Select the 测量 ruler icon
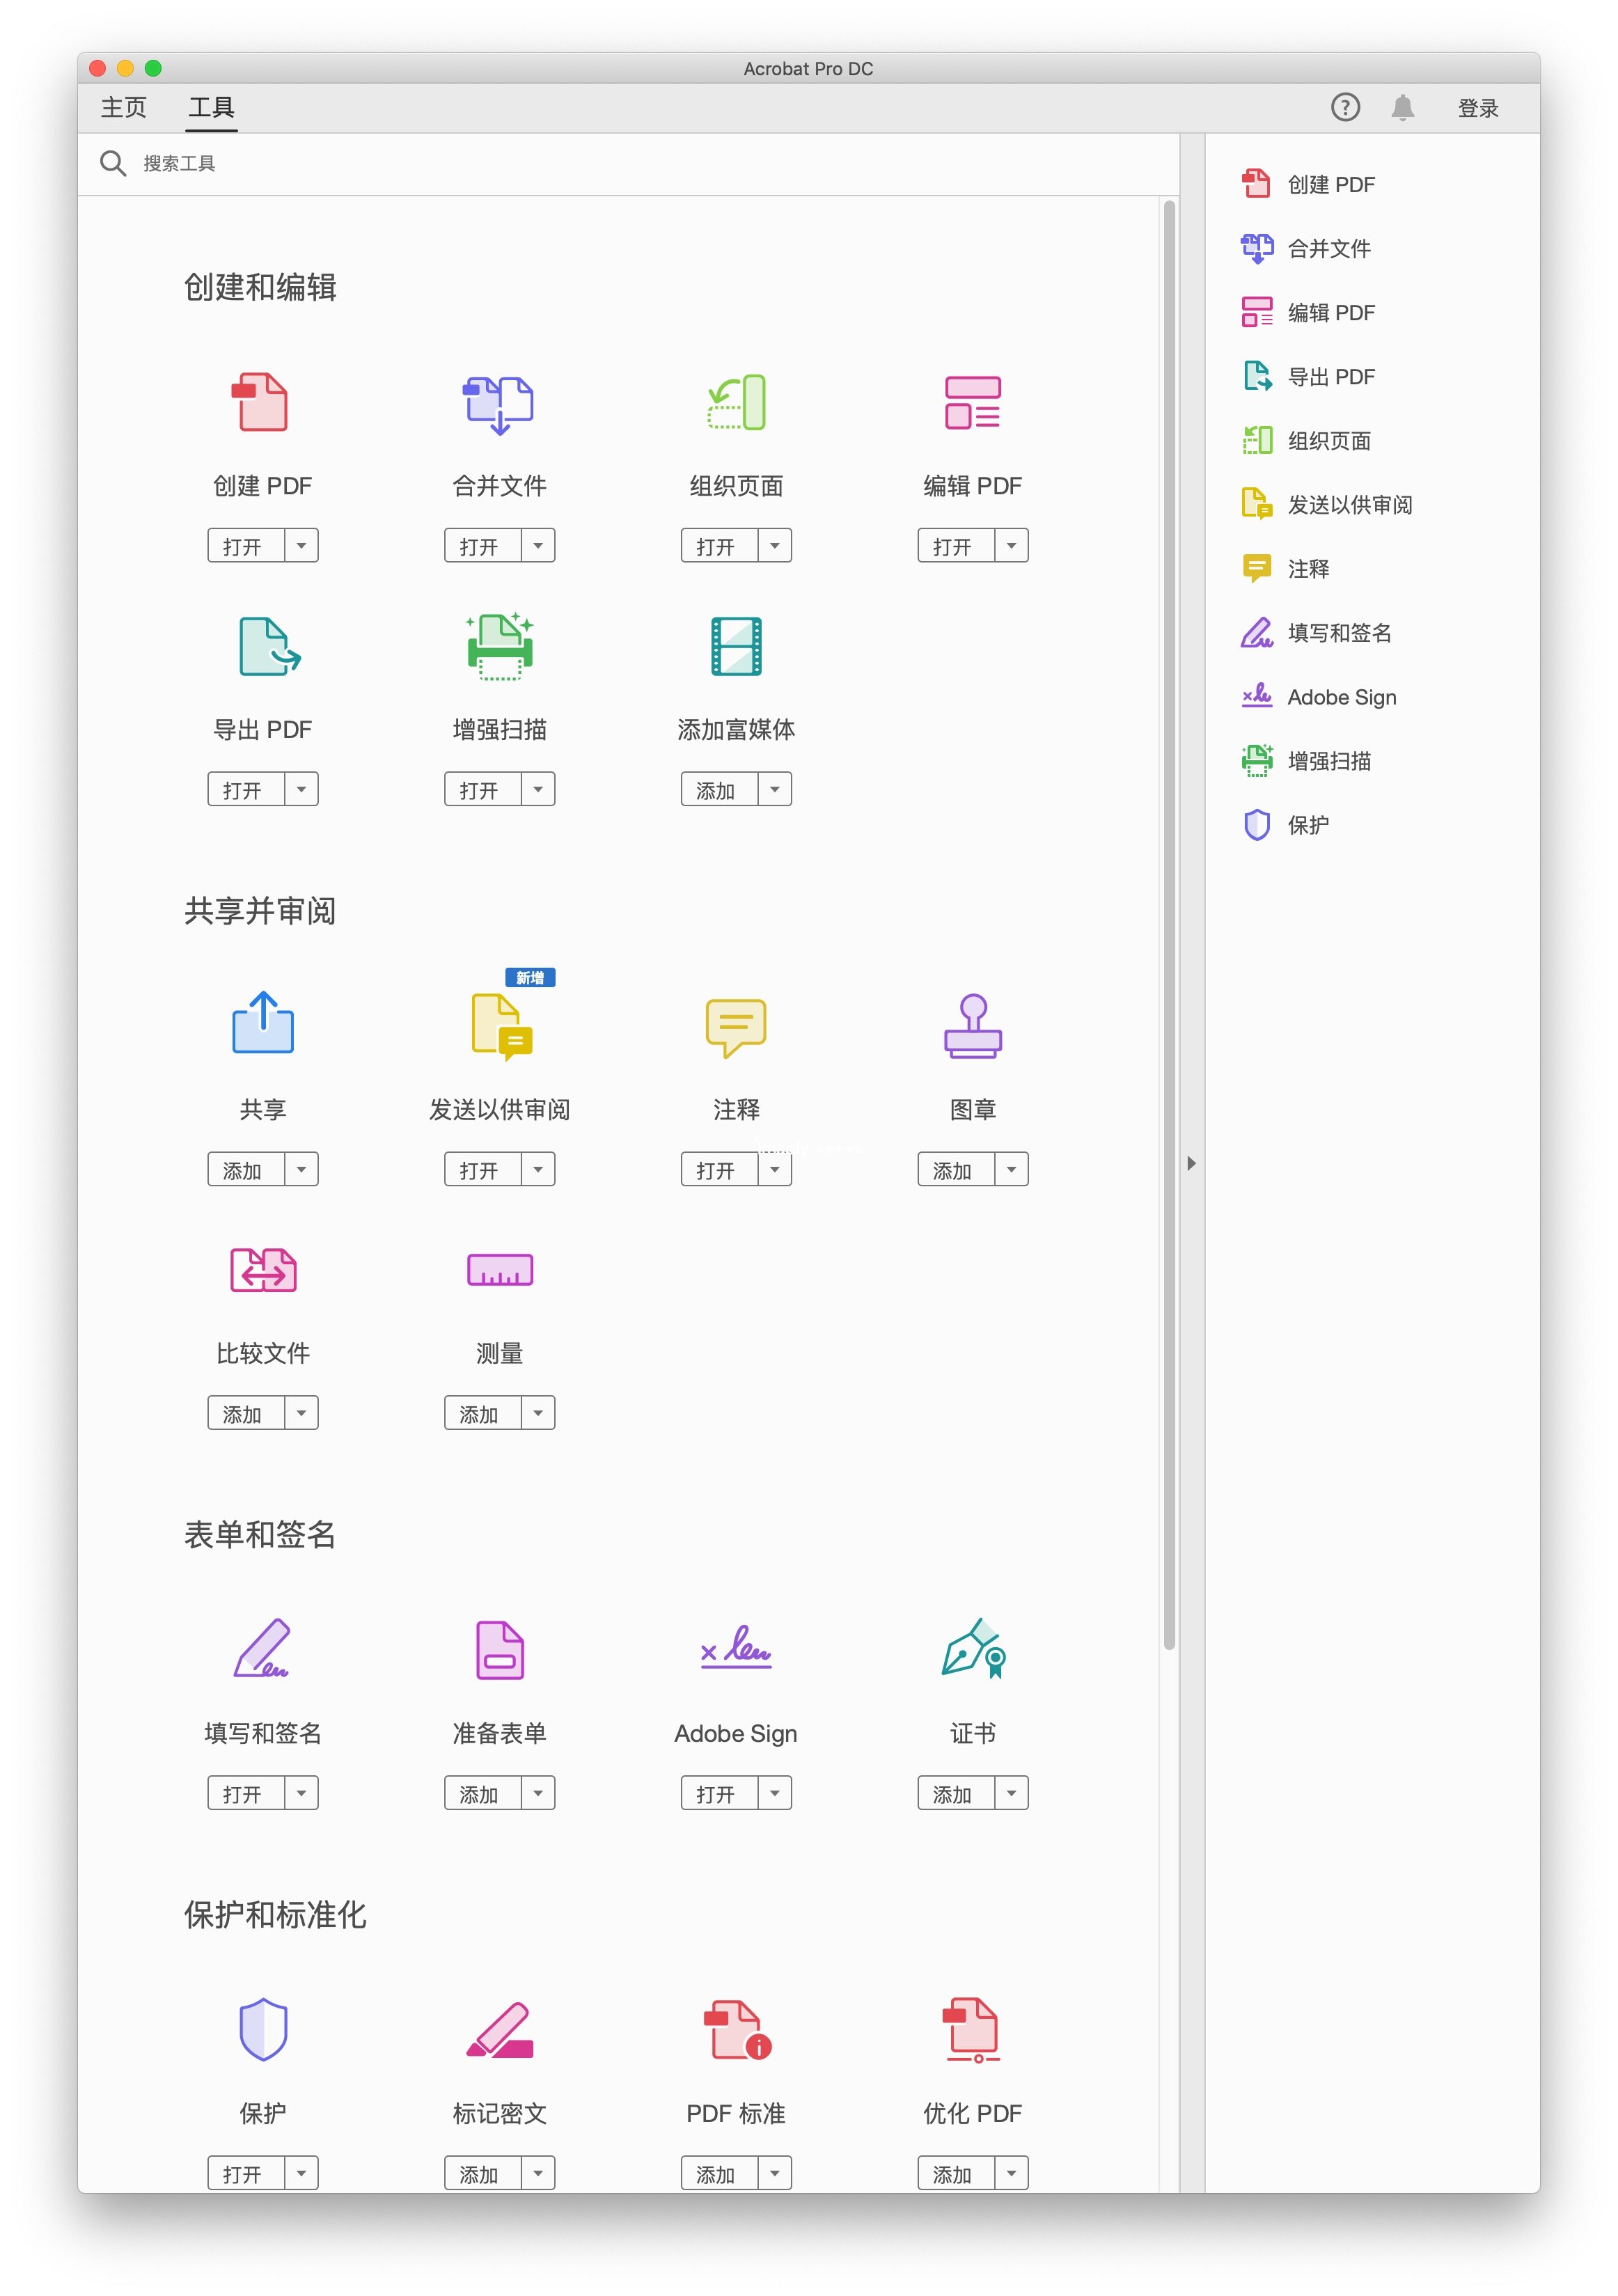The width and height of the screenshot is (1618, 2296). click(499, 1269)
